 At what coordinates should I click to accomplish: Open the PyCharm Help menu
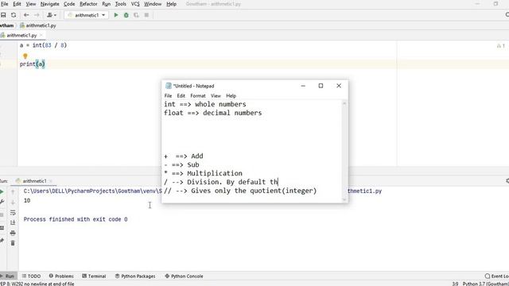(172, 4)
